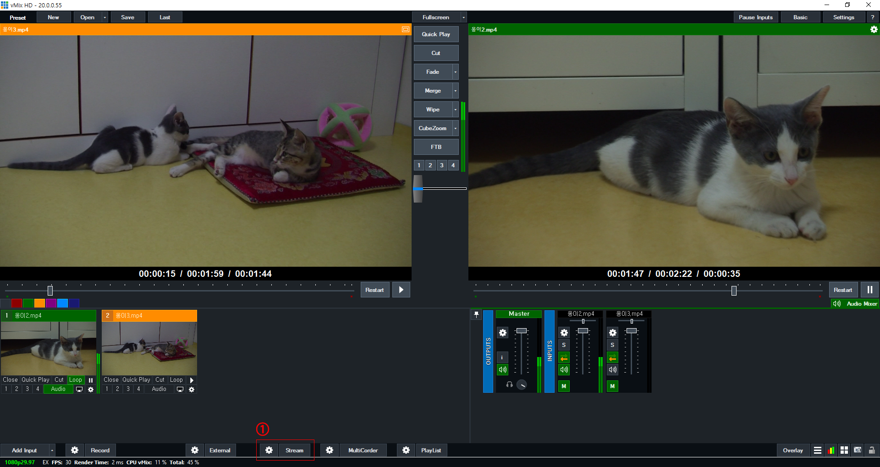
Task: Mute Master output speaker button
Action: click(502, 369)
